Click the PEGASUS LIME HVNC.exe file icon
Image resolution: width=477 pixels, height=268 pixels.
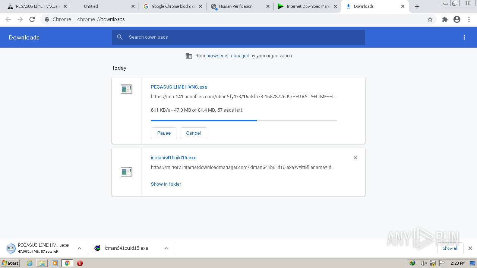(x=126, y=89)
